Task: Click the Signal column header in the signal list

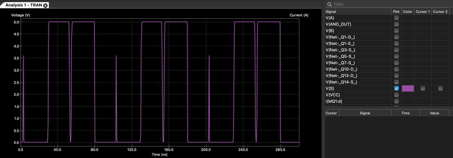Action: pyautogui.click(x=358, y=12)
